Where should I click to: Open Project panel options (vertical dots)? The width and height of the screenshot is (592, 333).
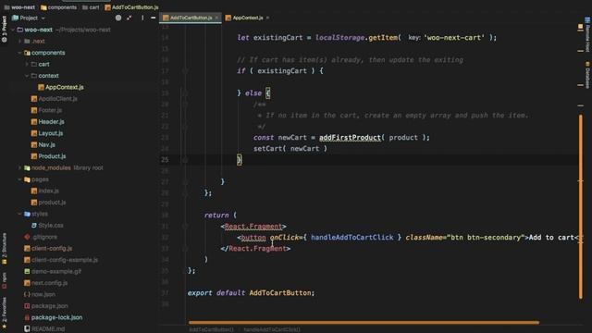pos(142,18)
